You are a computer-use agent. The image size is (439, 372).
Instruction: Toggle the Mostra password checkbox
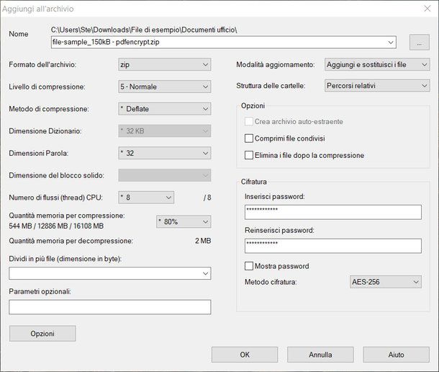tap(250, 266)
